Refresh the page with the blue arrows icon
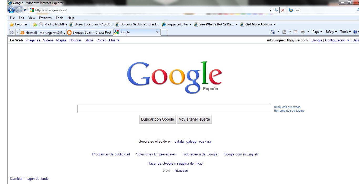Image resolution: width=359 pixels, height=184 pixels. [x=276, y=10]
